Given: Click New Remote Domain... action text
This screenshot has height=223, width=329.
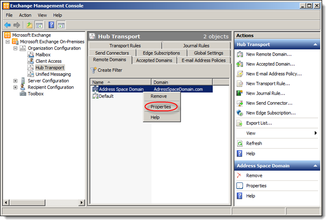Looking at the screenshot, I should [269, 54].
